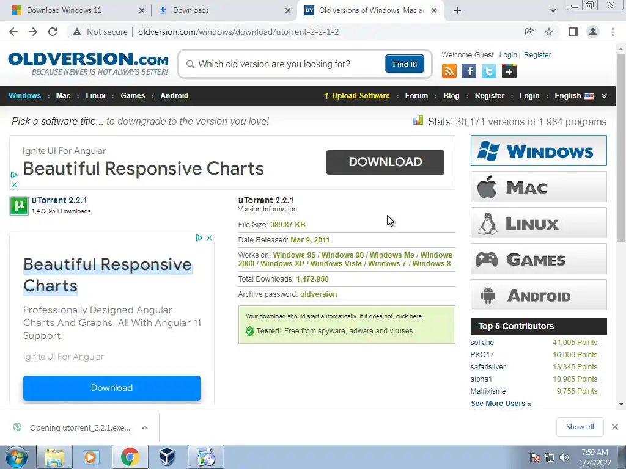Open the Linux nav menu item
Image resolution: width=626 pixels, height=469 pixels.
(95, 96)
